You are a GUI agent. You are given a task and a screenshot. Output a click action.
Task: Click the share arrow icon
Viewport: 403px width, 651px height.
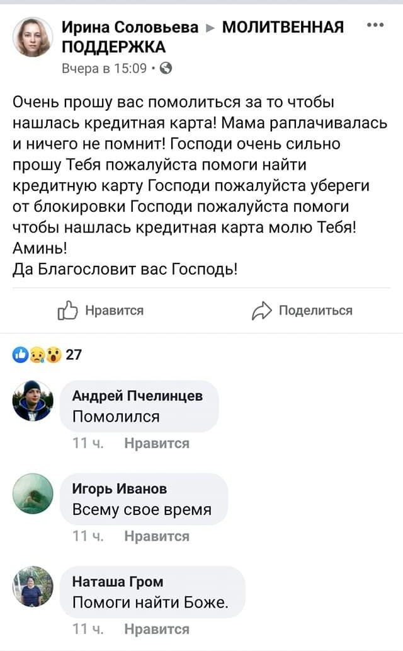pyautogui.click(x=259, y=310)
